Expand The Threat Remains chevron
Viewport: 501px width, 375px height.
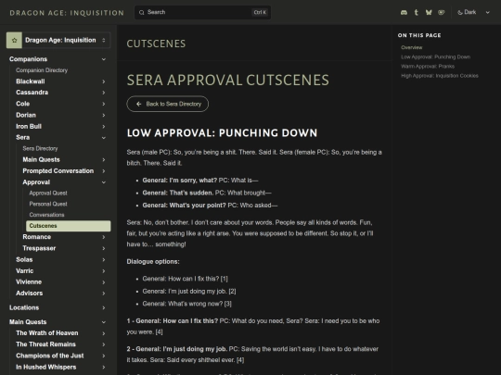click(x=104, y=344)
